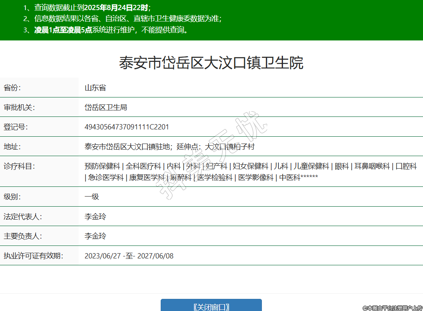Screen dimensions: 423x311
Task: Select the license validity dates 2023/06/27 -至- 2027/06/08
Action: pyautogui.click(x=129, y=256)
